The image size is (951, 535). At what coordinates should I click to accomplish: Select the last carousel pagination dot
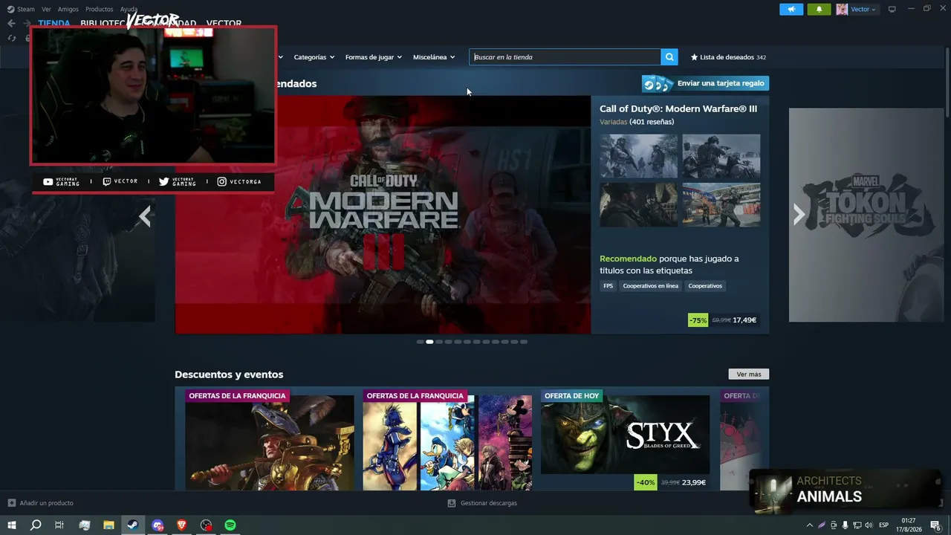(524, 342)
